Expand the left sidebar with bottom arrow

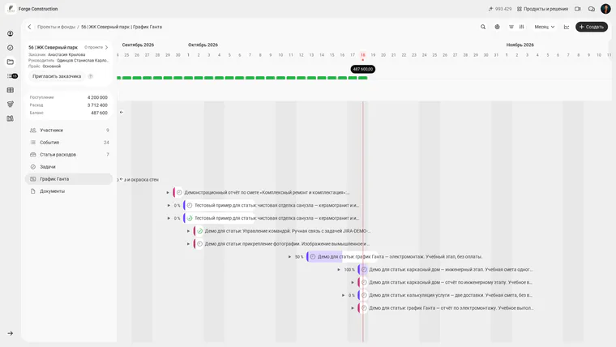tap(11, 333)
